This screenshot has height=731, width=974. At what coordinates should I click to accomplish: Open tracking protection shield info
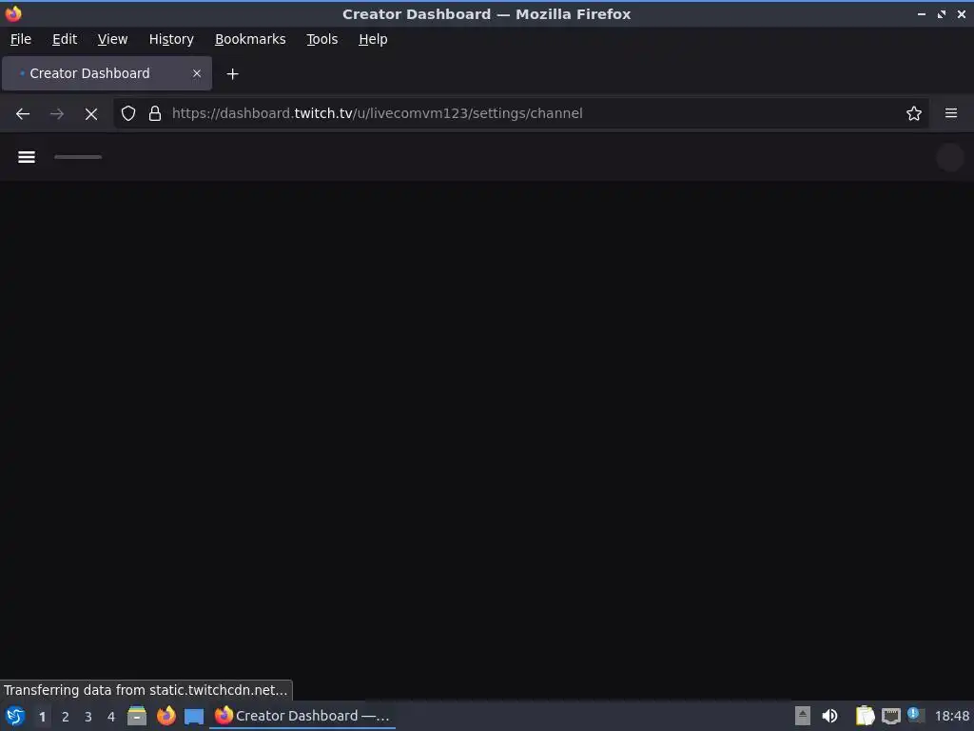pos(128,114)
